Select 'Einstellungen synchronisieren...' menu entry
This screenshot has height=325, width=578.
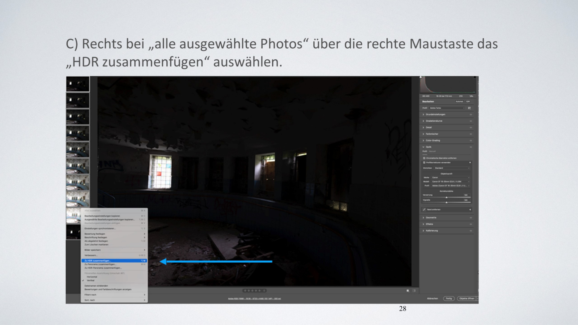click(x=114, y=228)
